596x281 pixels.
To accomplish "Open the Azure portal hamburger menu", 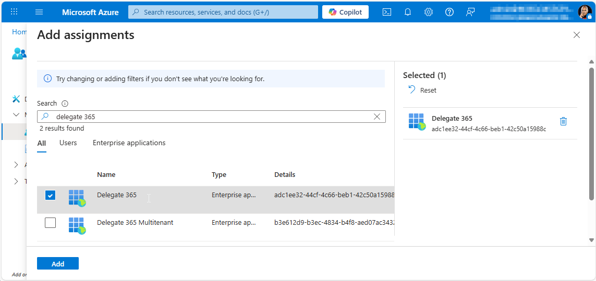I will (x=39, y=12).
